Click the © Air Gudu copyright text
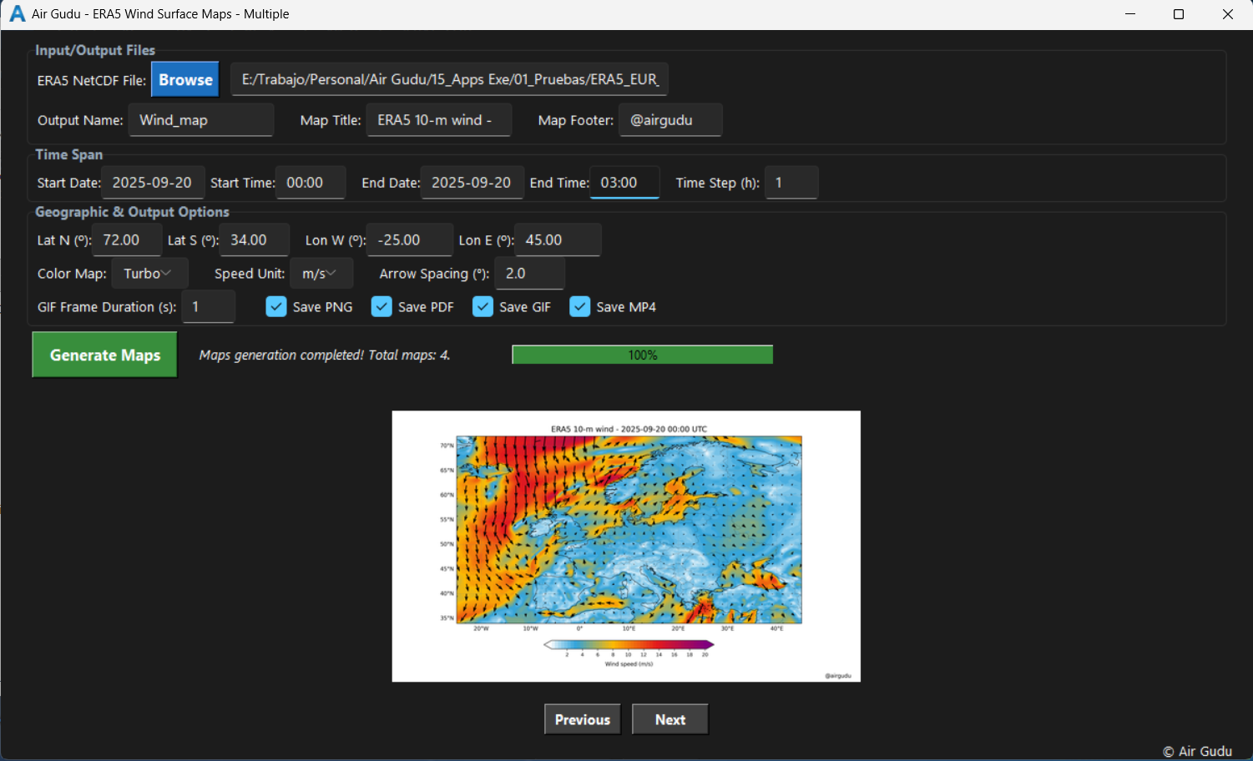 (1197, 751)
